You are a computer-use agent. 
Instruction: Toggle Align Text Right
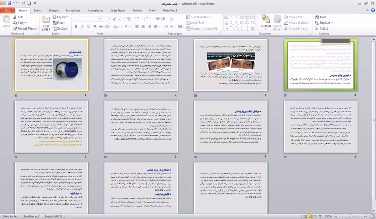[x=149, y=27]
